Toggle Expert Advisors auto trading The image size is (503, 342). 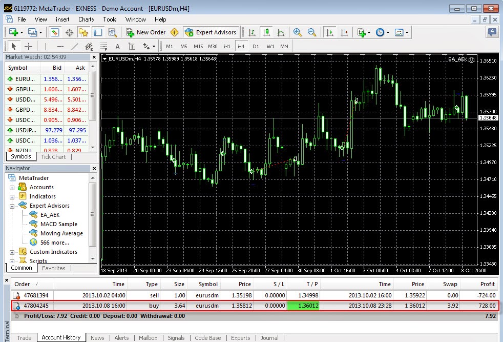click(x=211, y=32)
